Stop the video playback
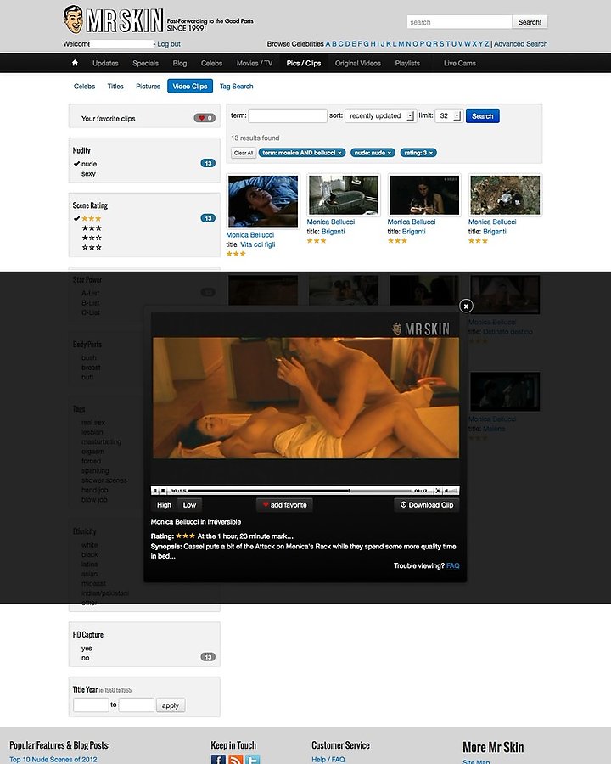This screenshot has height=764, width=611. click(163, 491)
